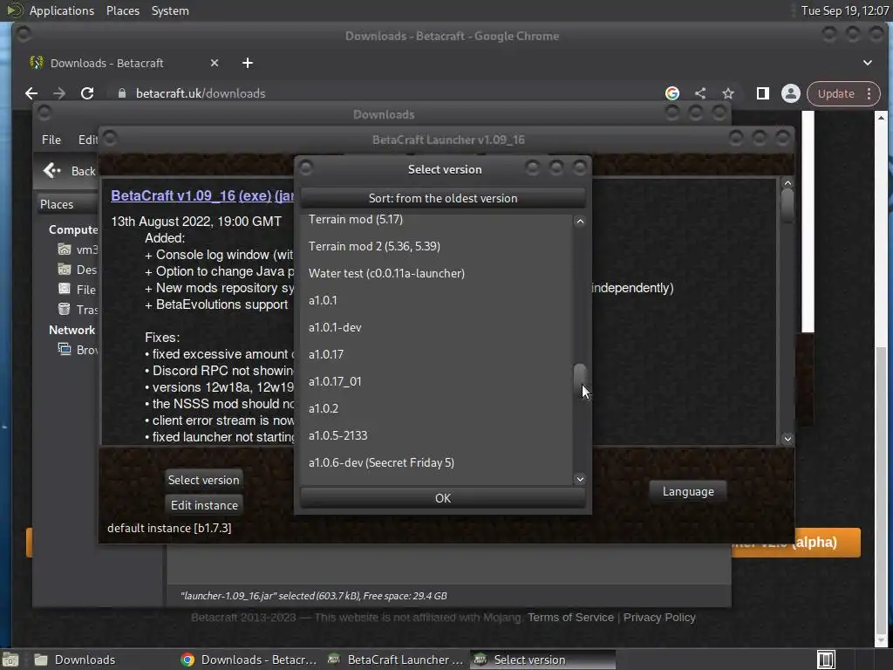
Task: Open Browse Network icon in sidebar
Action: (x=65, y=349)
